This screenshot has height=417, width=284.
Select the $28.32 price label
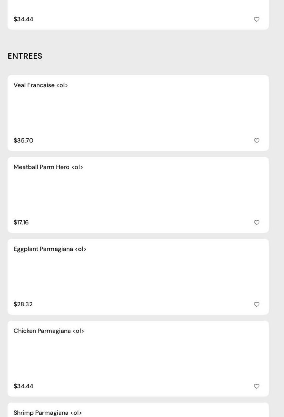point(23,304)
